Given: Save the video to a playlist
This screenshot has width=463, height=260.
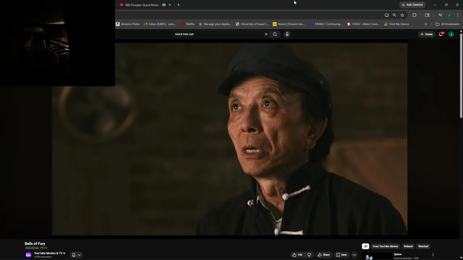Looking at the screenshot, I should [341, 255].
